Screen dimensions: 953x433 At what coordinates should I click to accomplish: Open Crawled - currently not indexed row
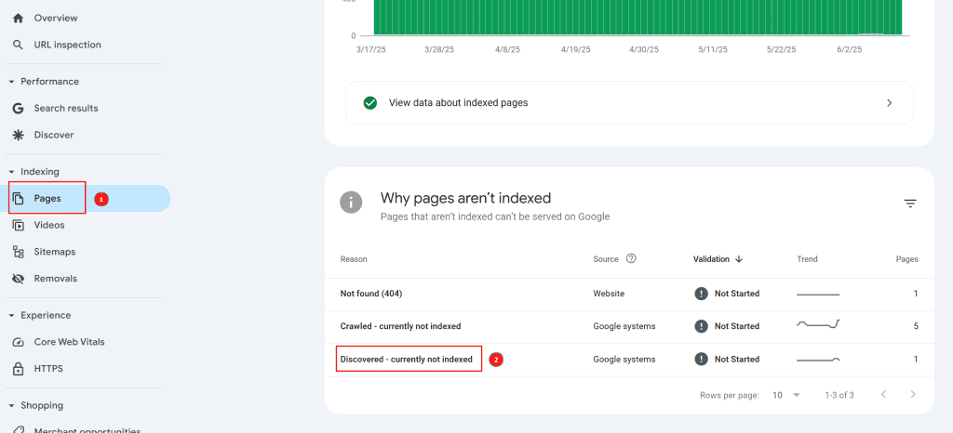(x=629, y=327)
